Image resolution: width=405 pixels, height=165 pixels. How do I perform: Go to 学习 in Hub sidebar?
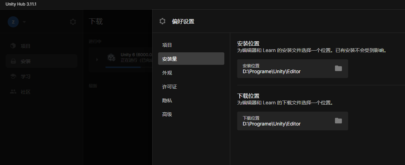click(41, 76)
